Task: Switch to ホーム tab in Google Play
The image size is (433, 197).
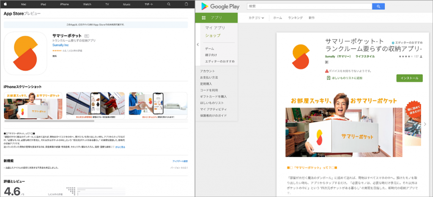Action: click(x=277, y=18)
